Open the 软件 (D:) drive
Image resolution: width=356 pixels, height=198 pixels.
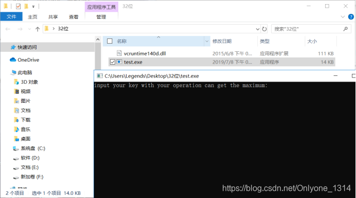30,157
